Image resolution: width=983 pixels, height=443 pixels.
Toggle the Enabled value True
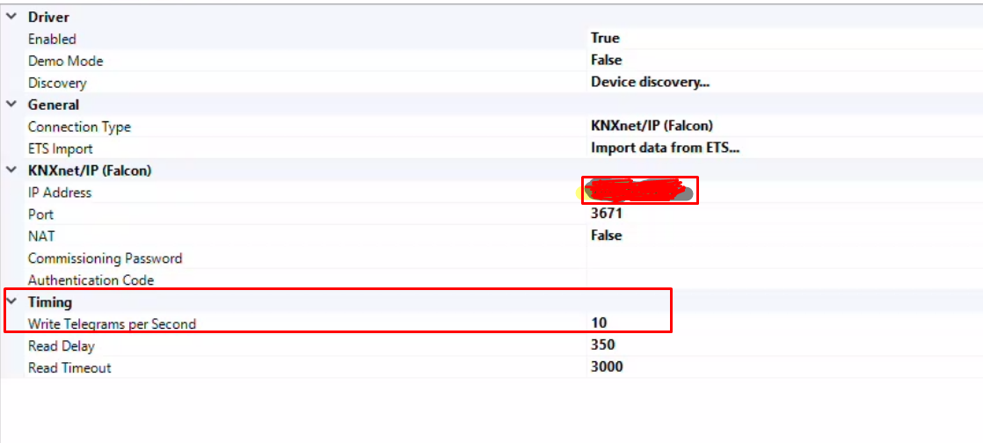click(x=605, y=39)
